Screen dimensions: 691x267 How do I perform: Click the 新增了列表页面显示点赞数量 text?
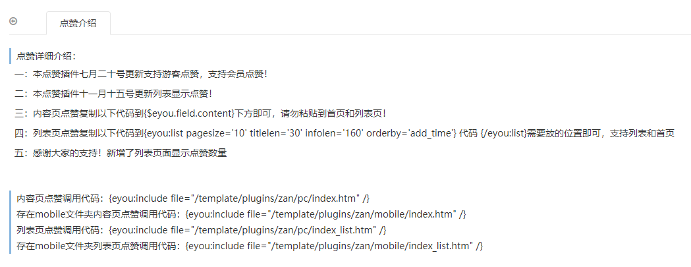166,154
